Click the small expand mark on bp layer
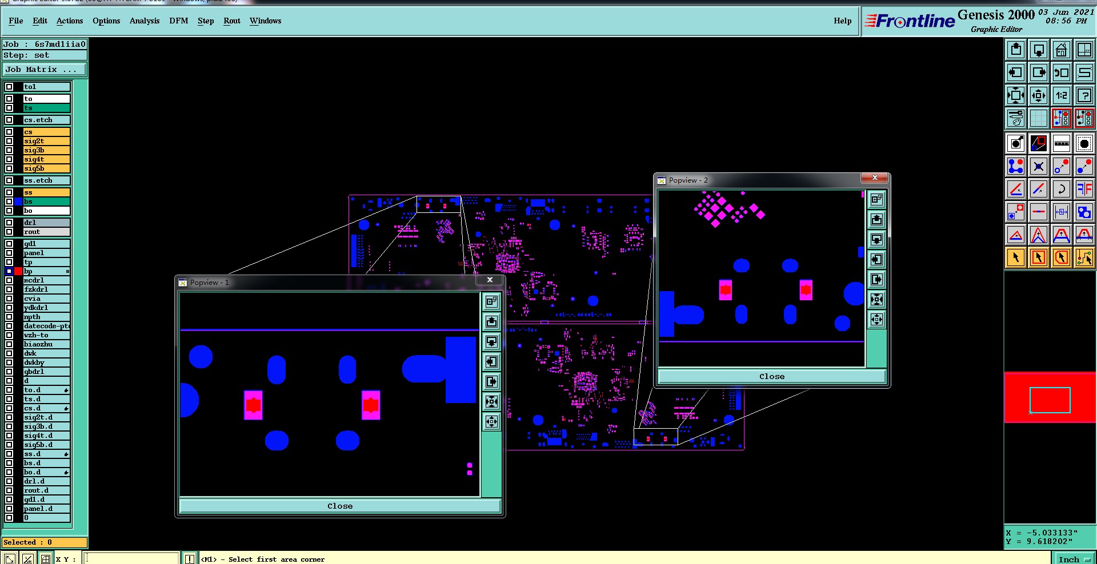1097x564 pixels. [x=67, y=271]
